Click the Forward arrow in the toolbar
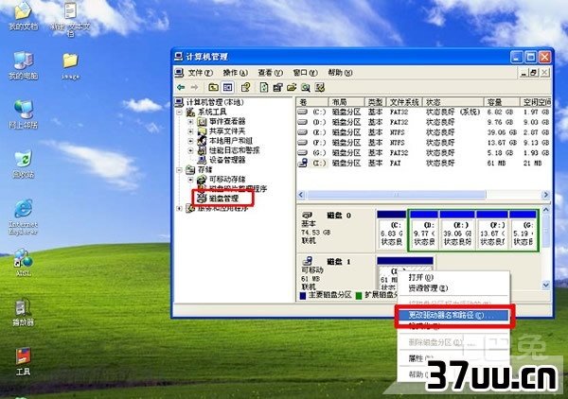 click(194, 87)
